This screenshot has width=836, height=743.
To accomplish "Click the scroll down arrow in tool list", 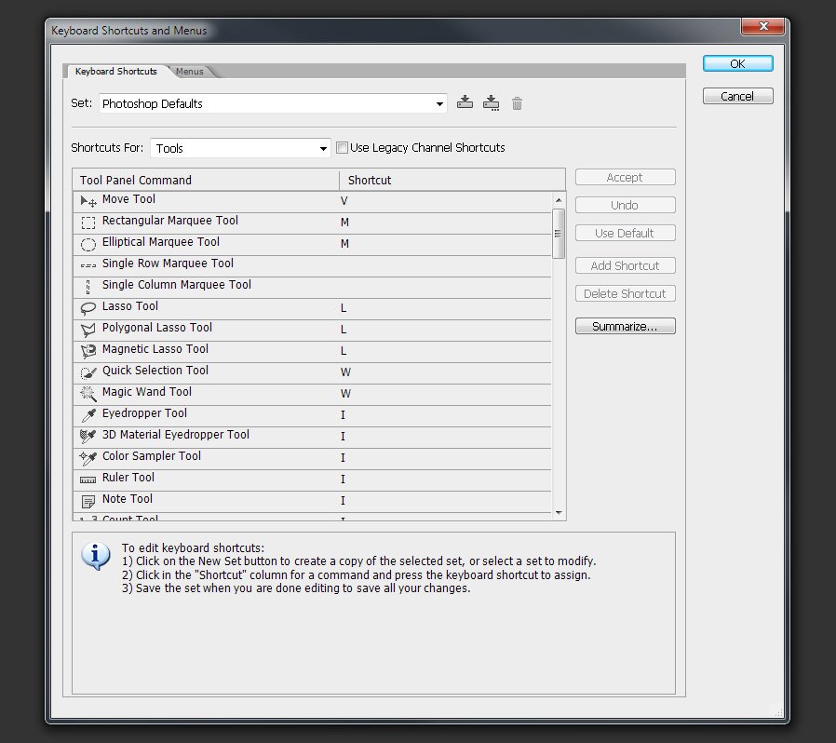I will click(559, 513).
